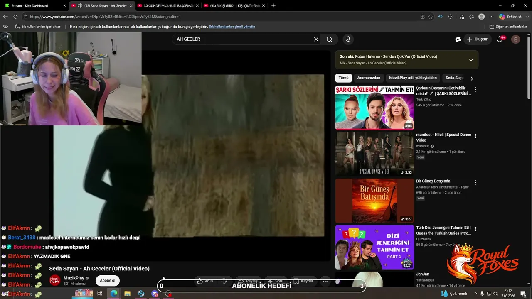
Task: Dislike the Seda Sayan video
Action: click(x=224, y=281)
